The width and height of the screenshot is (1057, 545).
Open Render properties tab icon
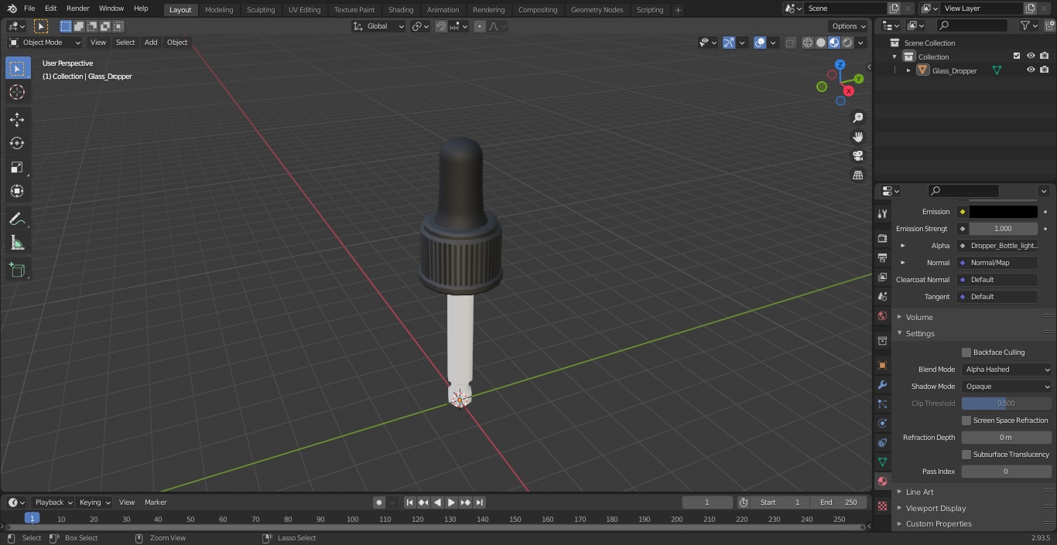point(882,238)
